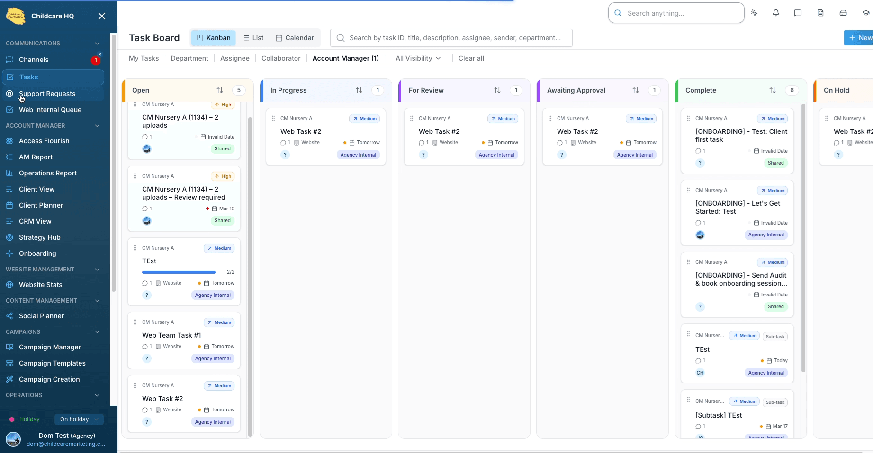Collapse the Campaigns section

pos(97,332)
